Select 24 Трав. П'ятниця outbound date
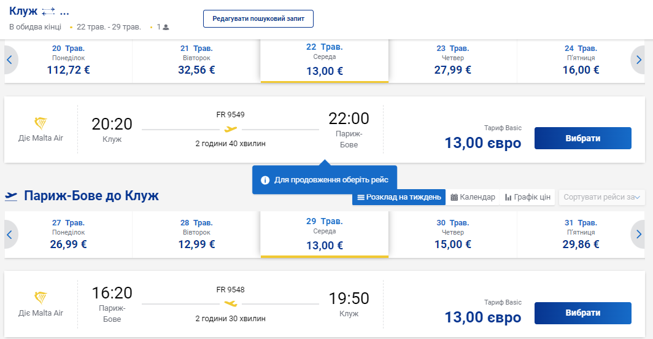Screen dimensions: 653x339 pyautogui.click(x=581, y=61)
